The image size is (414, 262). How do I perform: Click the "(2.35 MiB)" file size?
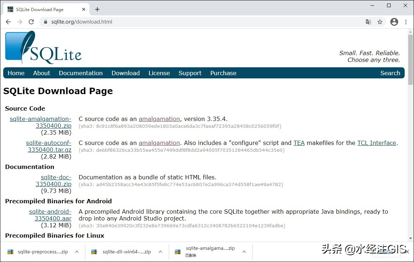[x=56, y=132]
